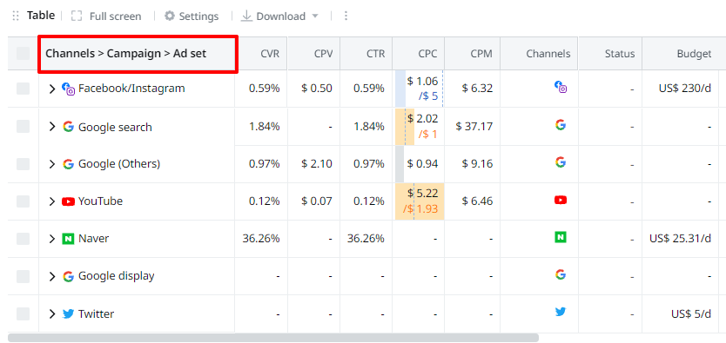Click the horizontal scrollbar under the table

tap(273, 338)
